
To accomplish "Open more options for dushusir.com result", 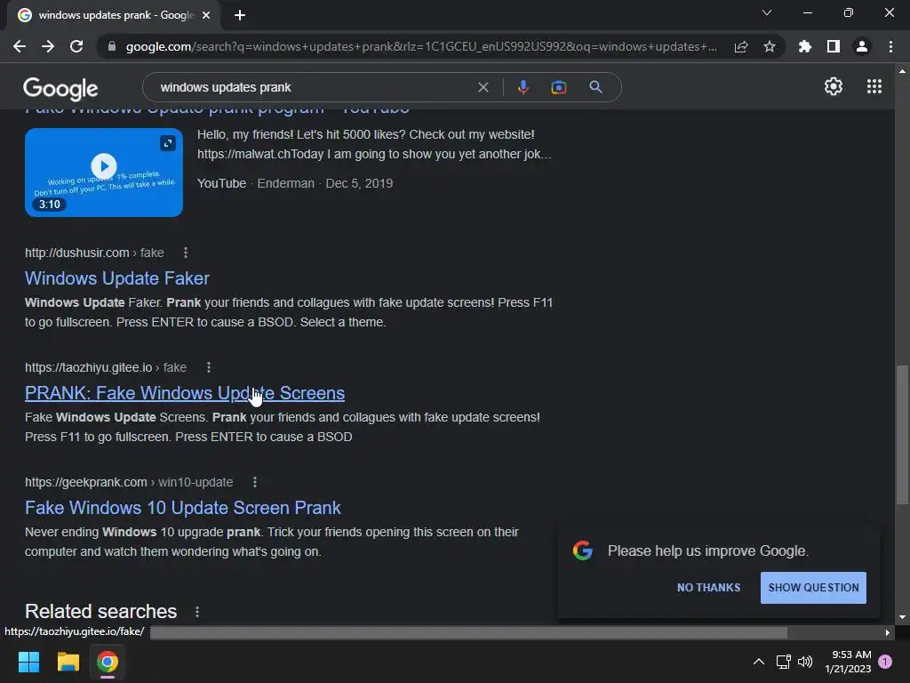I will (185, 253).
